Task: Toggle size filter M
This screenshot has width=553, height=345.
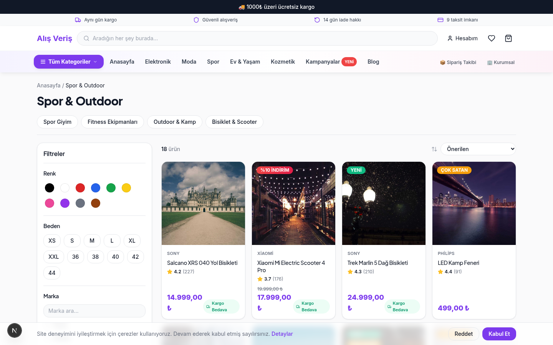Action: click(92, 241)
